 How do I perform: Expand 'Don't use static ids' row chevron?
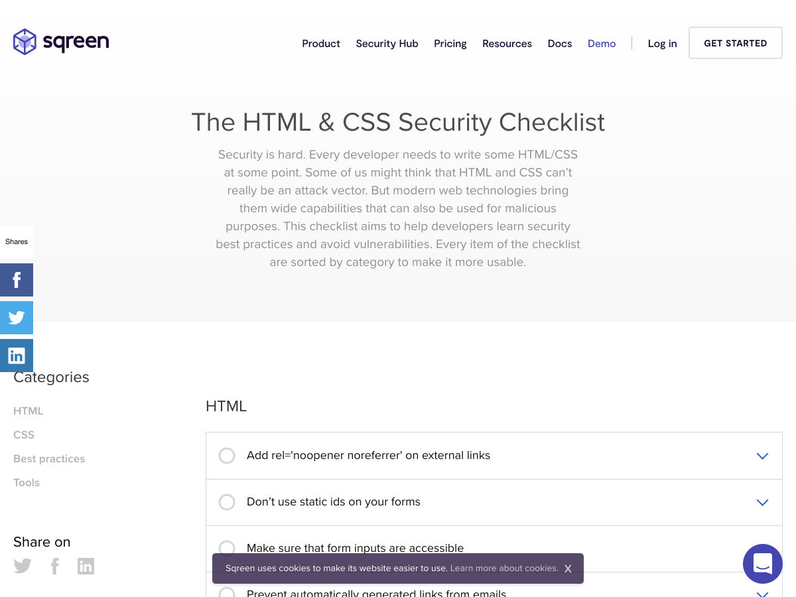coord(762,502)
